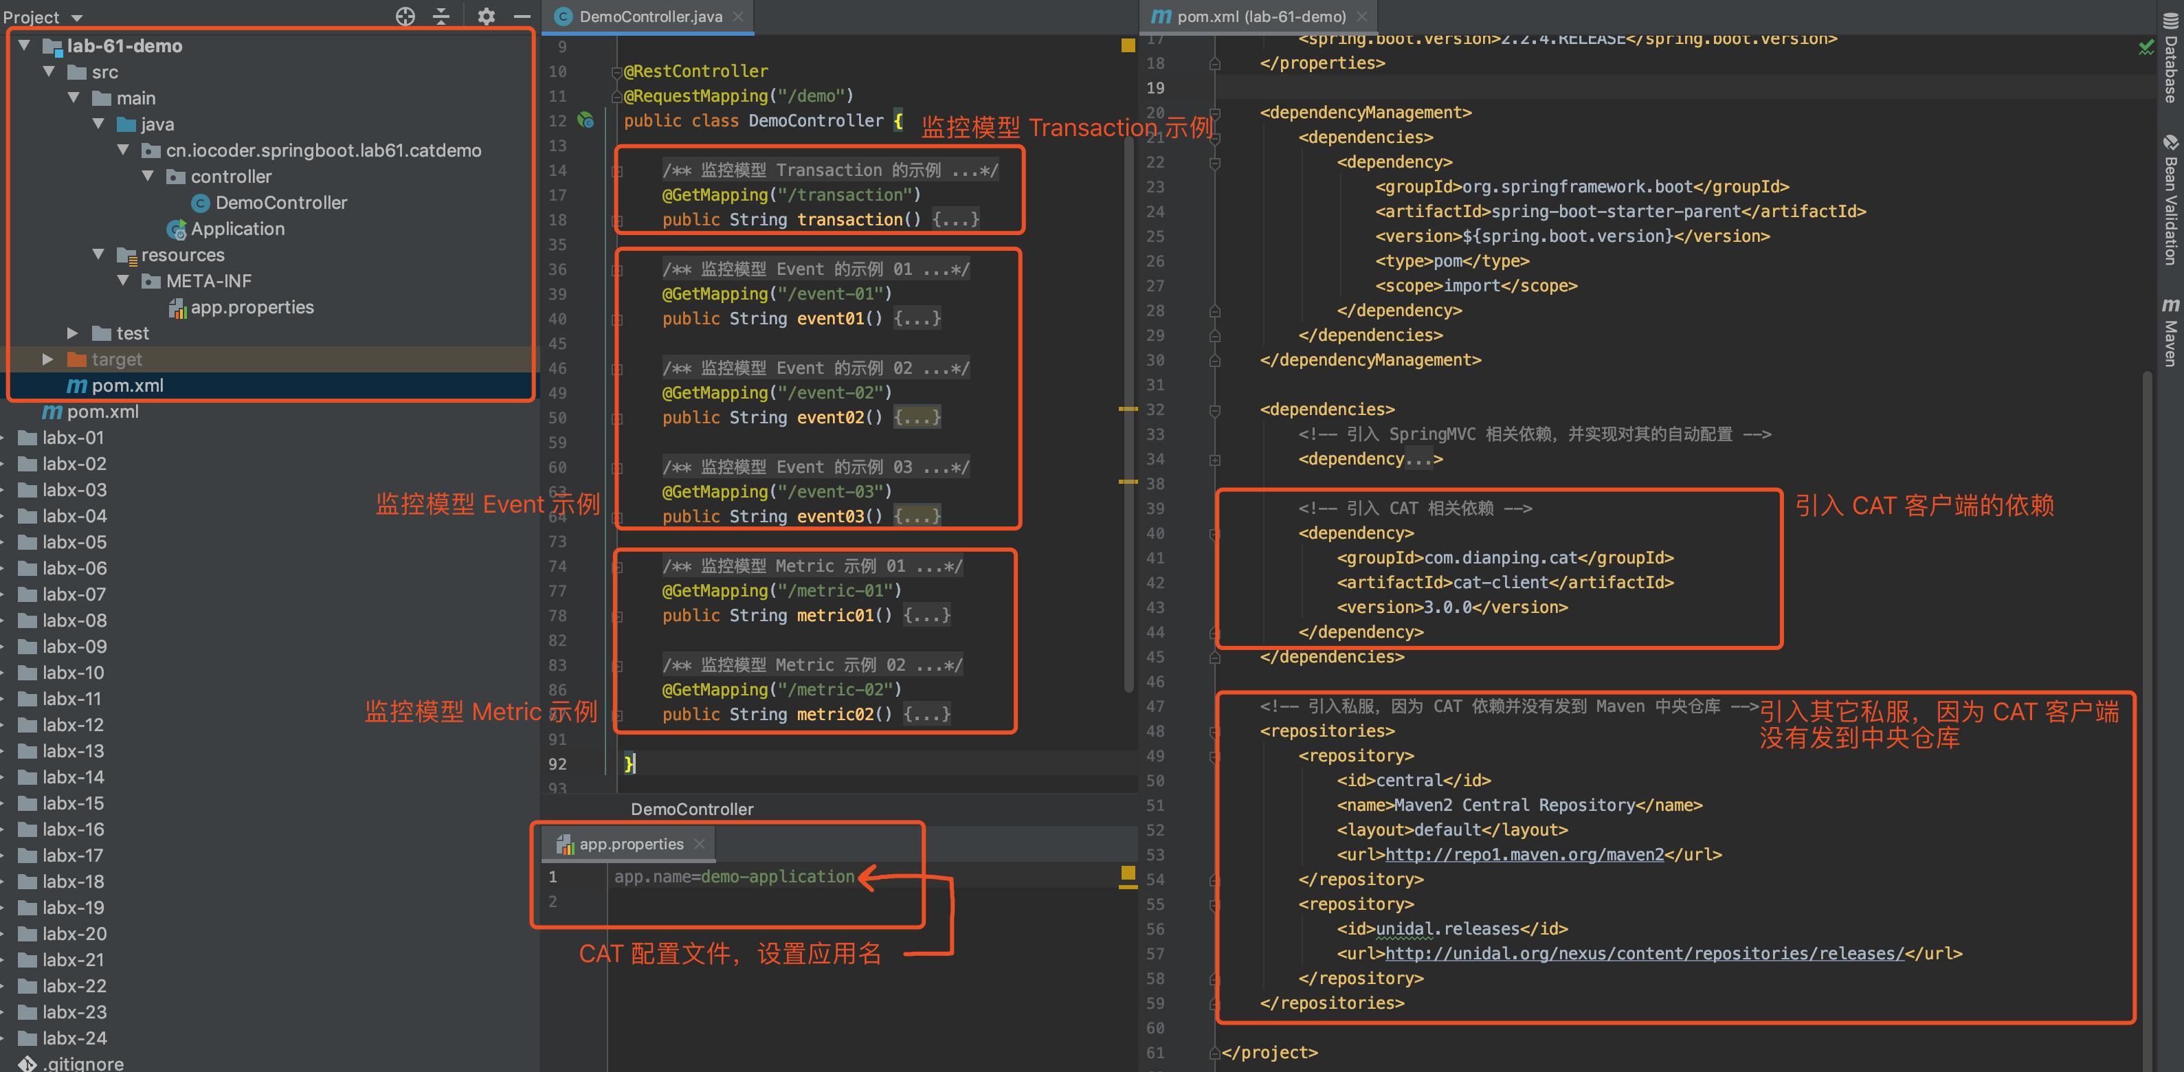Collapse the main folder
The image size is (2184, 1072).
(73, 98)
